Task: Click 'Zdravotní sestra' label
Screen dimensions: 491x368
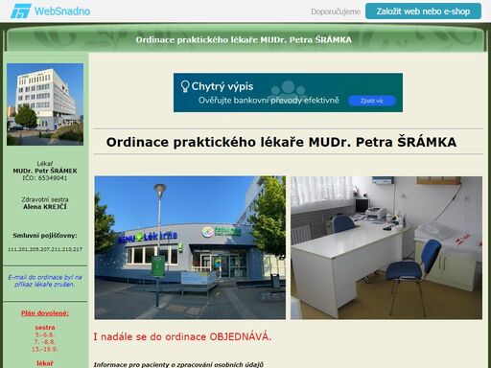Action: point(45,199)
